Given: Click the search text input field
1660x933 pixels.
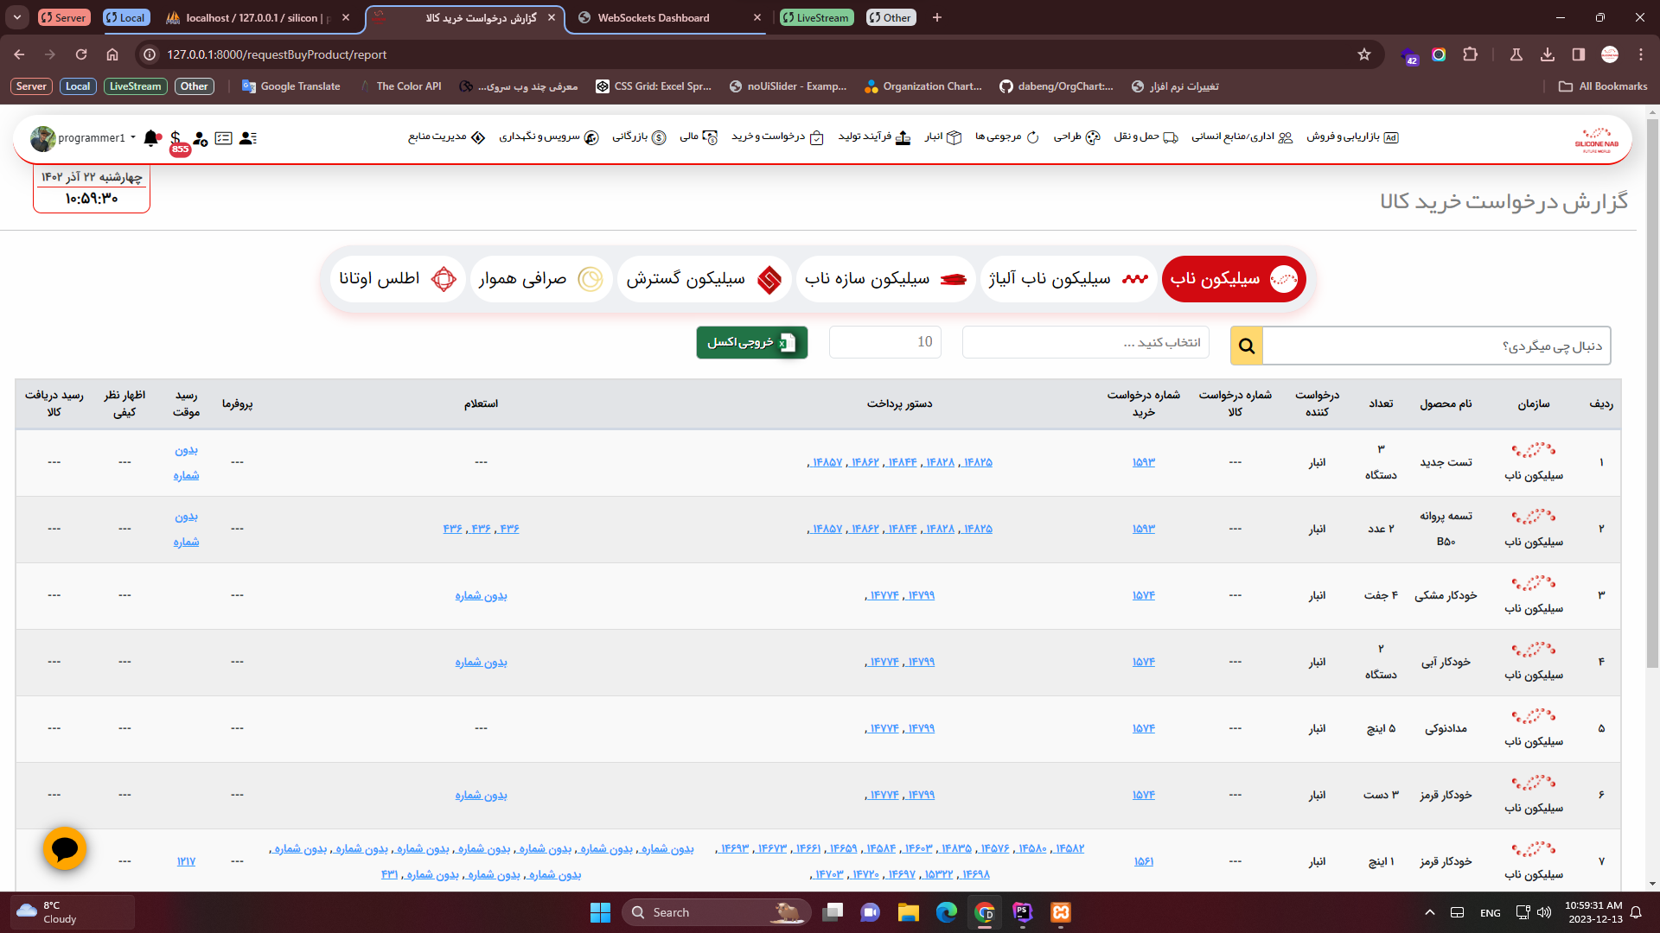Looking at the screenshot, I should [x=1435, y=346].
